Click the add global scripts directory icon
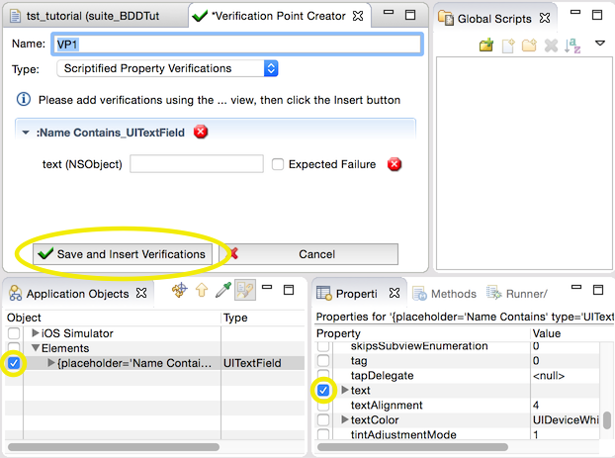This screenshot has height=458, width=615. 486,46
